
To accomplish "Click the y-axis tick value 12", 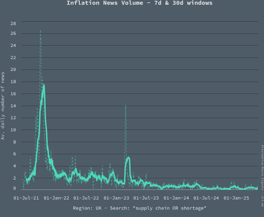I will click(13, 118).
